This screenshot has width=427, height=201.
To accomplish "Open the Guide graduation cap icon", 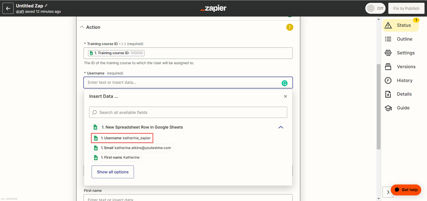I will click(x=388, y=108).
